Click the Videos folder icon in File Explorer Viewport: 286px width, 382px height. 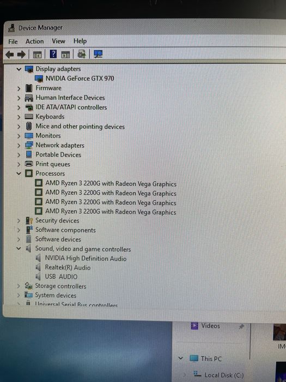pyautogui.click(x=194, y=326)
